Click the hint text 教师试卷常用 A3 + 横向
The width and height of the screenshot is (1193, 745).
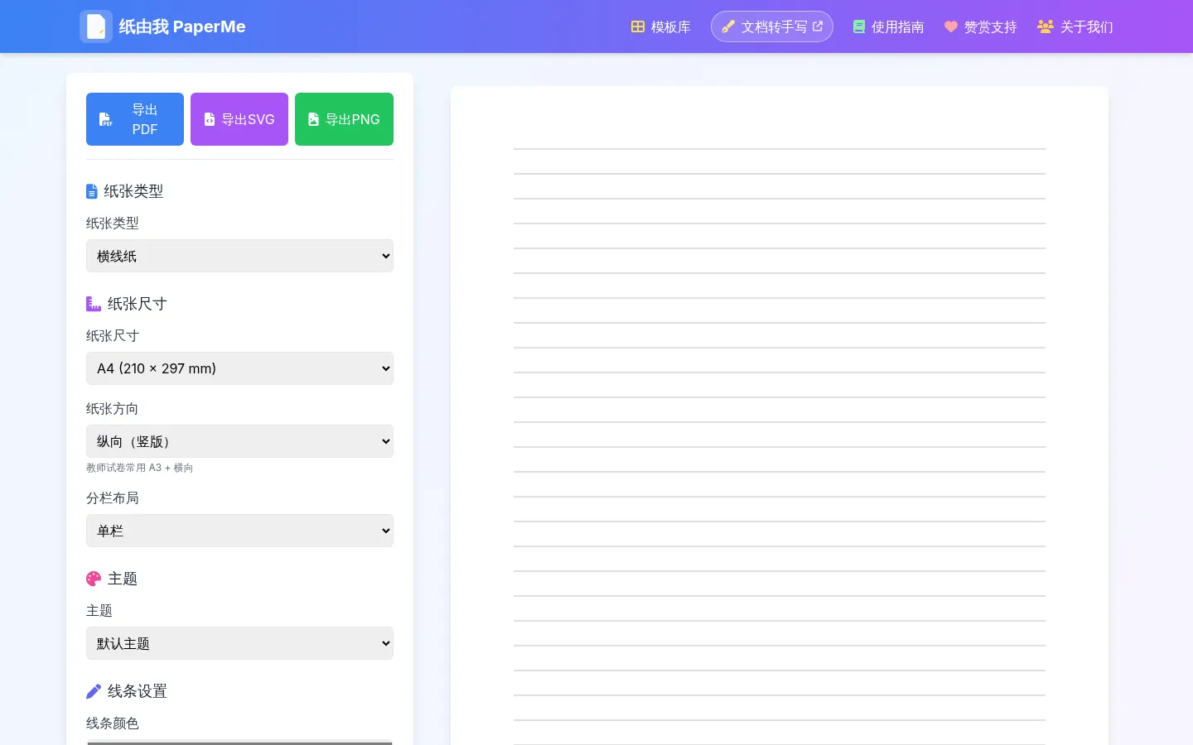coord(140,468)
